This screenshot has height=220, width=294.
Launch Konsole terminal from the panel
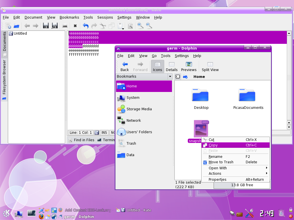tap(32, 213)
